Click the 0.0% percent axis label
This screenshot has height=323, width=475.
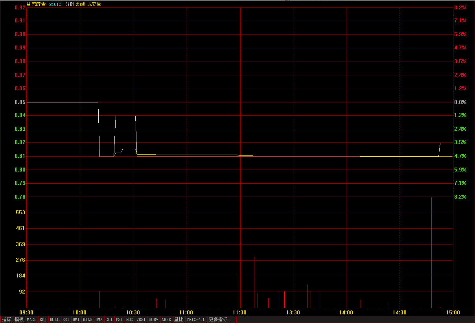[460, 102]
